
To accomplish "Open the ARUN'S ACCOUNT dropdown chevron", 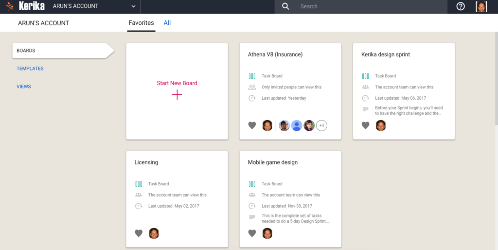I will 133,6.
